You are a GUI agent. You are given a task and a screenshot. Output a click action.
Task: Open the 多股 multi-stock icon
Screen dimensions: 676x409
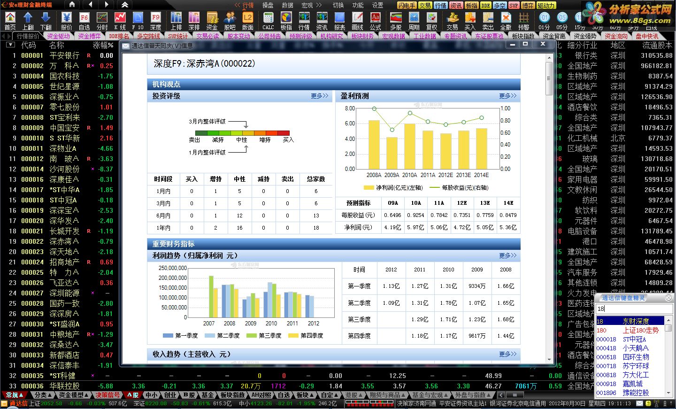[x=396, y=21]
